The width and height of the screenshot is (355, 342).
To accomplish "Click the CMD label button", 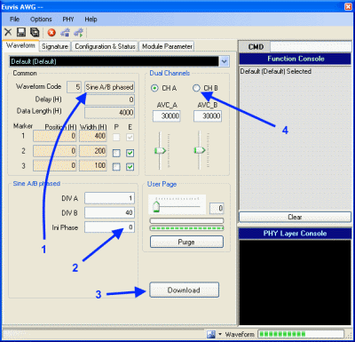I will coord(256,47).
